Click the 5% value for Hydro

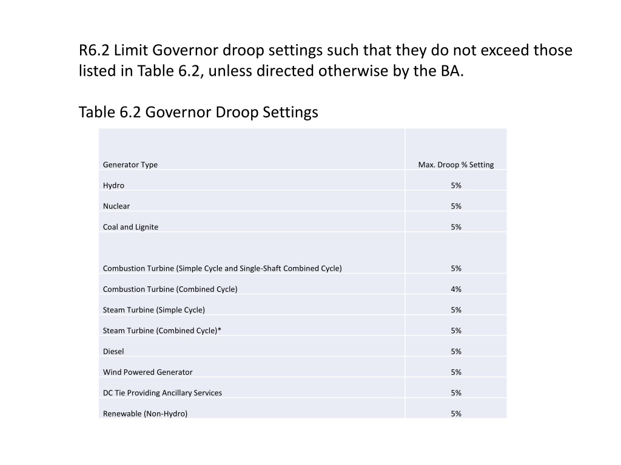(x=456, y=185)
